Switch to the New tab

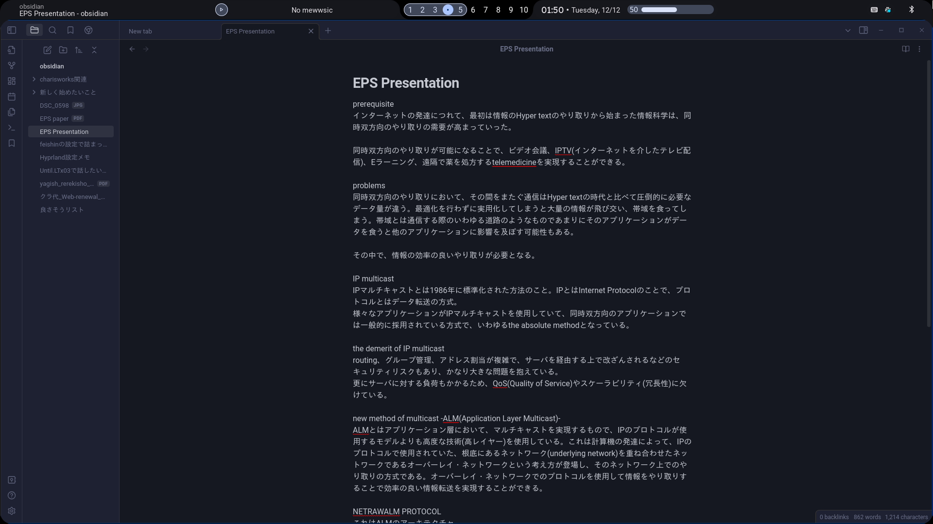[160, 31]
